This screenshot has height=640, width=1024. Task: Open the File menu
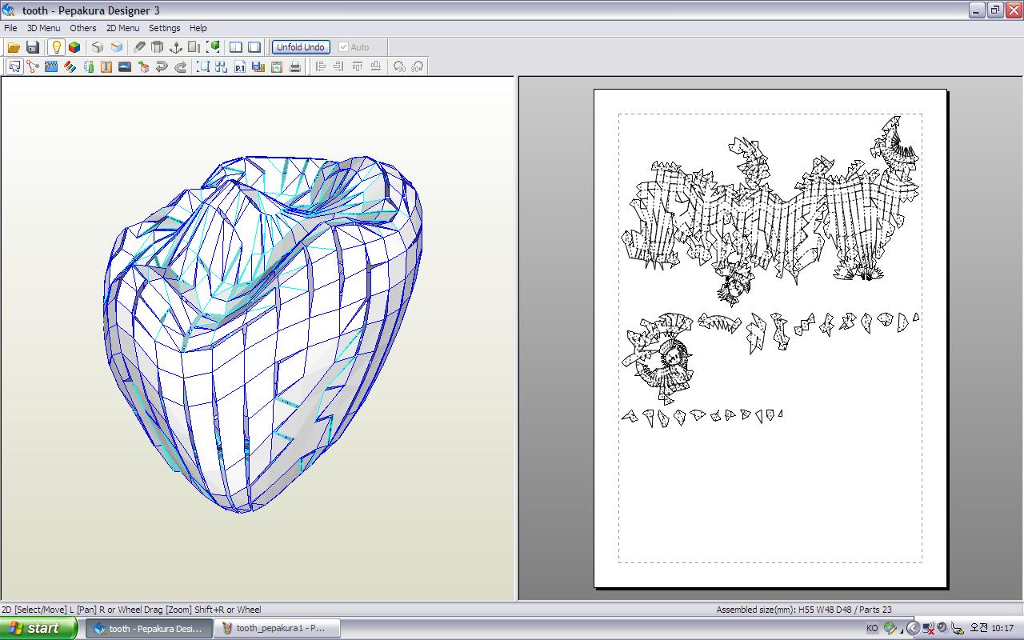tap(10, 28)
